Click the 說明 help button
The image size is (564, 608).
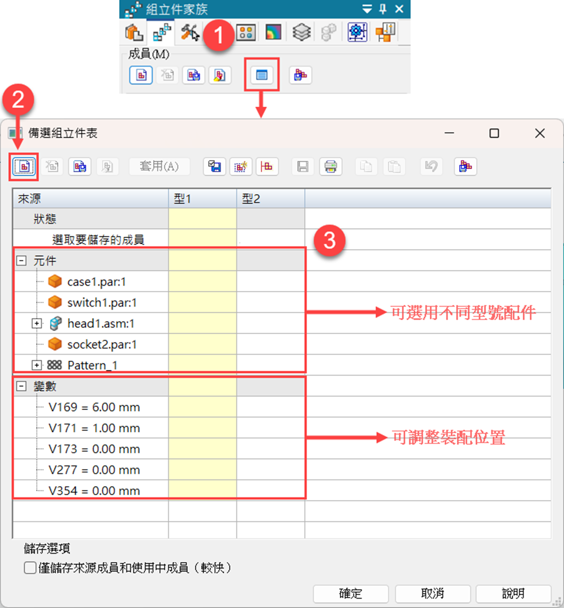[513, 593]
